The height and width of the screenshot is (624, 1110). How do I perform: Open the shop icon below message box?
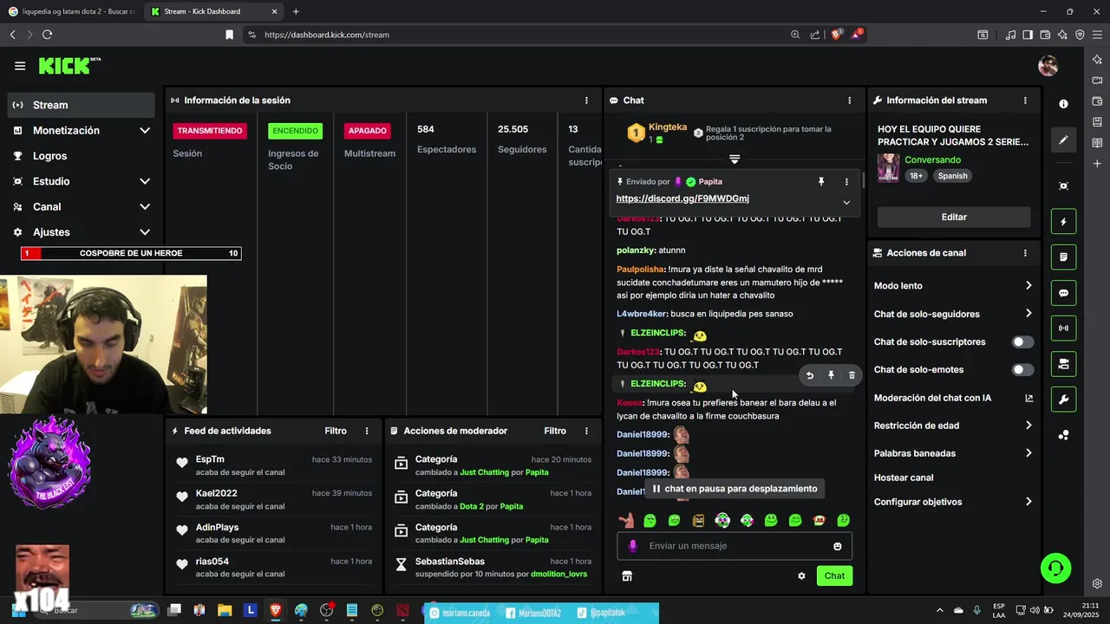627,575
